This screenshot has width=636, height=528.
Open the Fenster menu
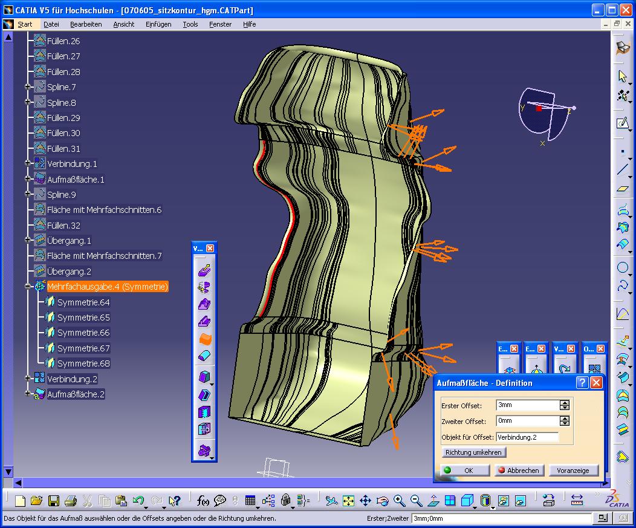pos(220,24)
